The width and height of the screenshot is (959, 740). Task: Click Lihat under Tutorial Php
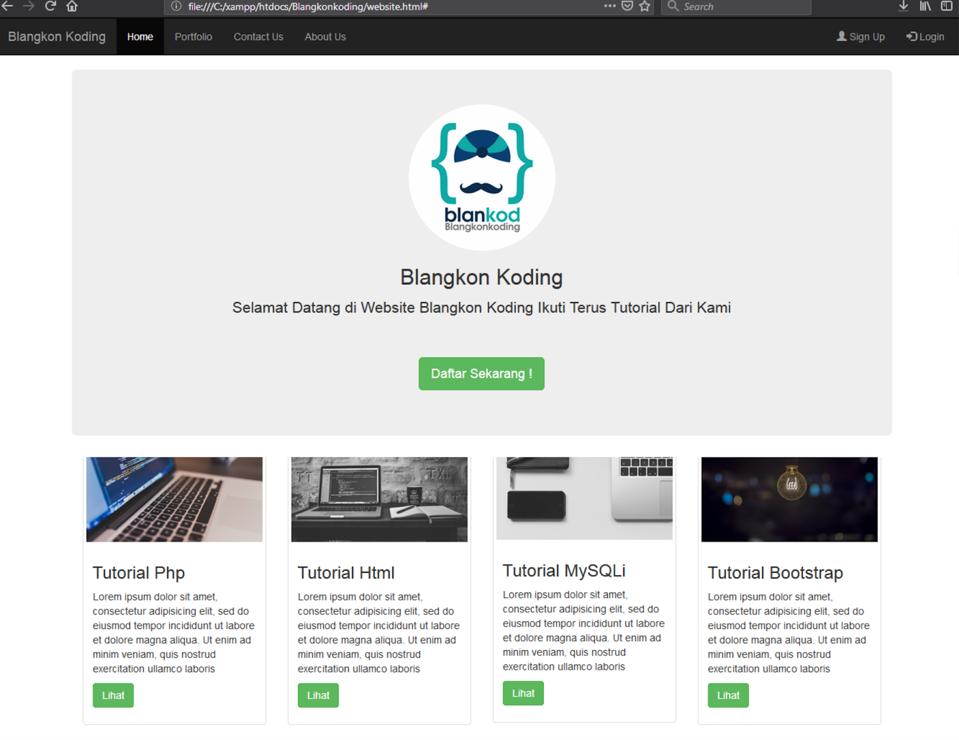[113, 695]
